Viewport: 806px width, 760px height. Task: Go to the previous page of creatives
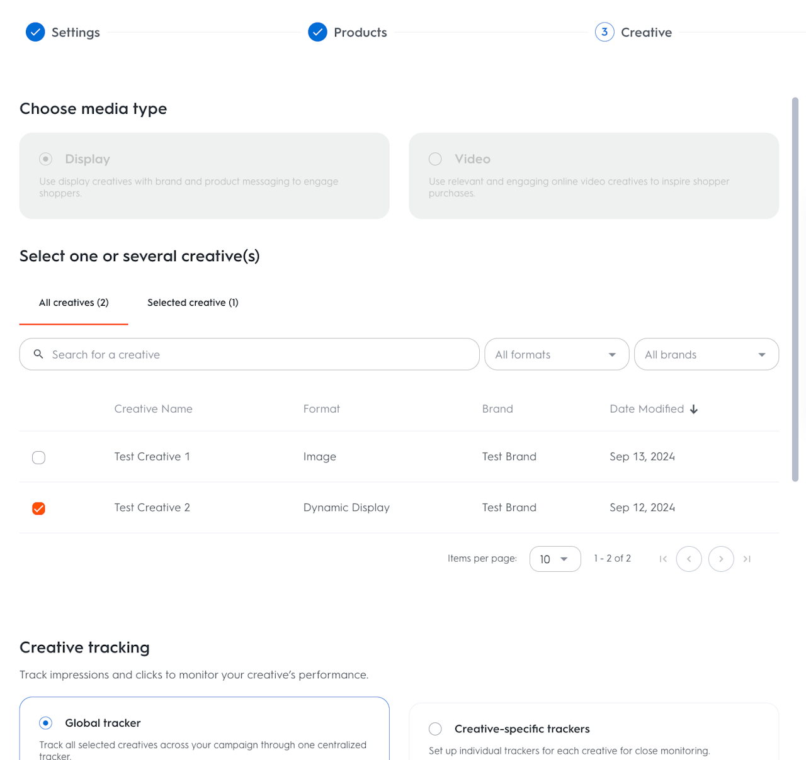click(x=689, y=559)
